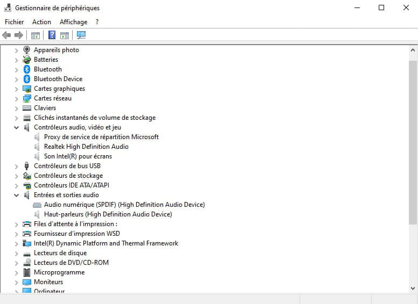
Task: Select Audio numérique (SPDIF) device label
Action: coord(124,205)
